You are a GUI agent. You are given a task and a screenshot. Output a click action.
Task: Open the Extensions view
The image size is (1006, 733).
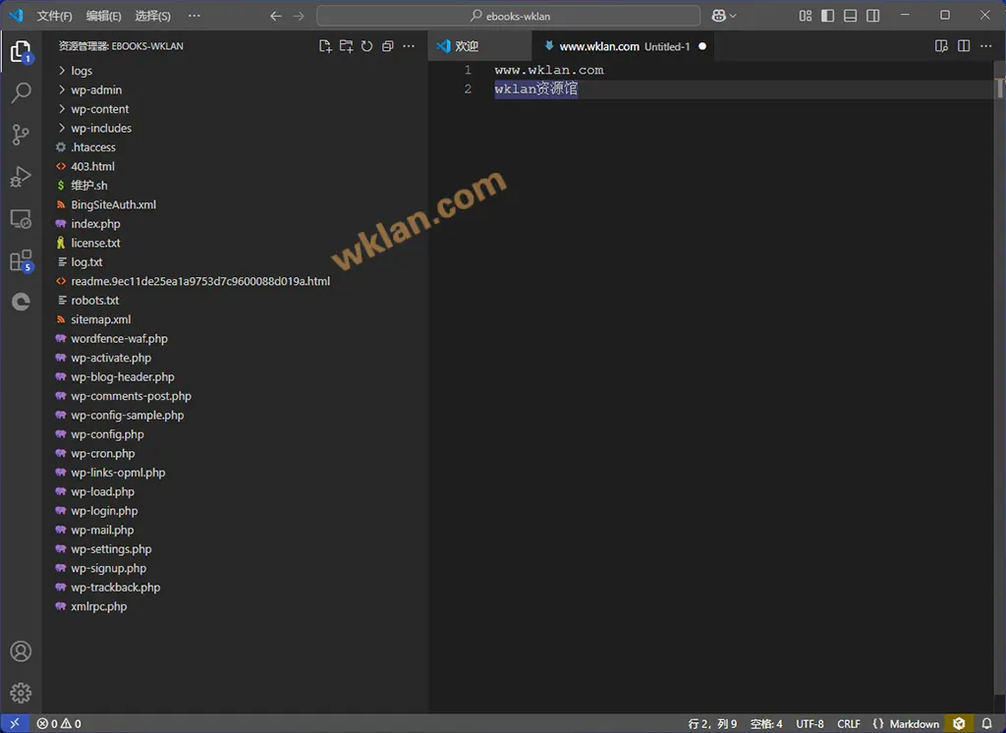click(21, 261)
